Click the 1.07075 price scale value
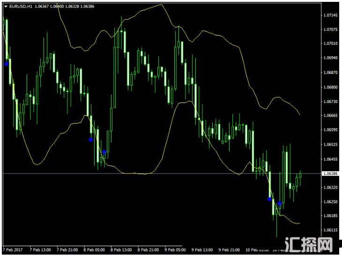Image resolution: width=342 pixels, height=256 pixels. click(330, 29)
